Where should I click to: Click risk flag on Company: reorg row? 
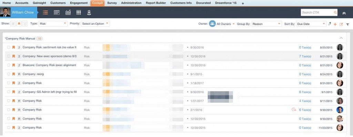13,74
